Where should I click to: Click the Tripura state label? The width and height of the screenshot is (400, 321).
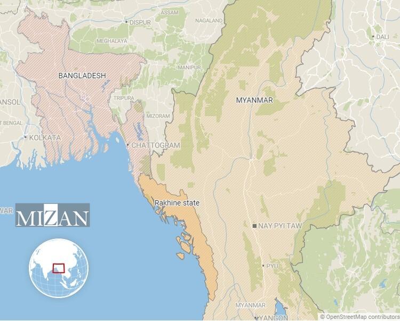point(124,98)
